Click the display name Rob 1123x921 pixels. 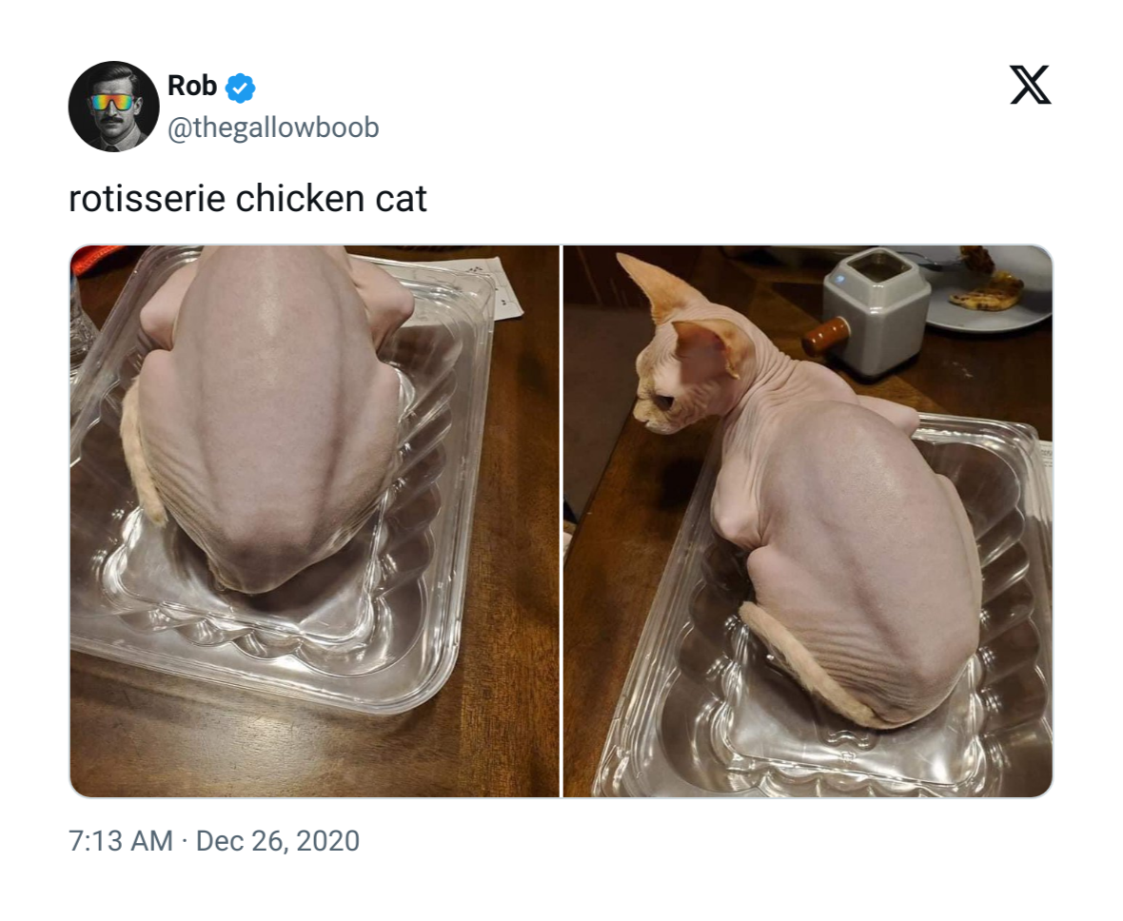[192, 86]
